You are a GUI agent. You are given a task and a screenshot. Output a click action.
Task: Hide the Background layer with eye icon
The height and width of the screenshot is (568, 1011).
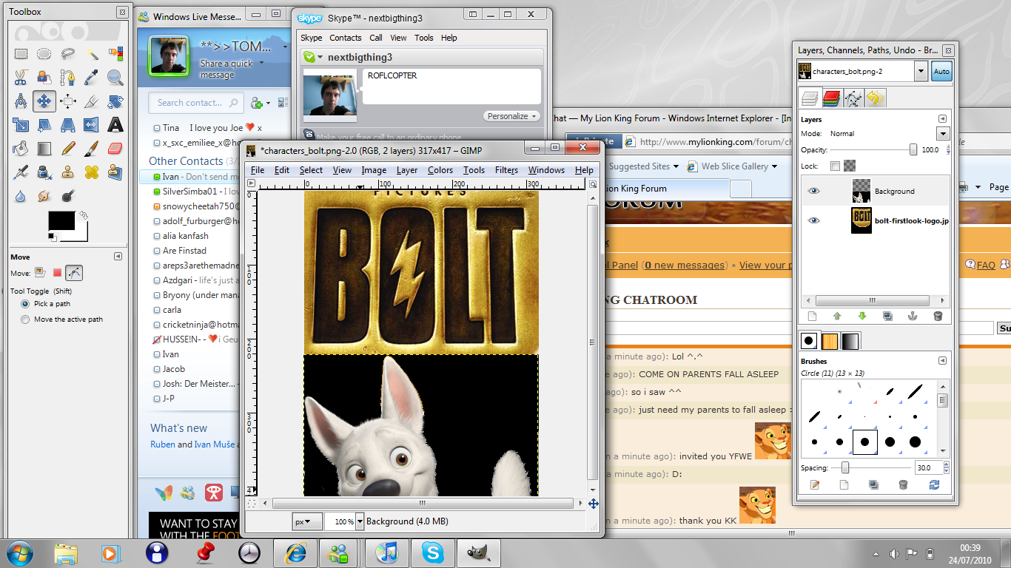pyautogui.click(x=814, y=191)
